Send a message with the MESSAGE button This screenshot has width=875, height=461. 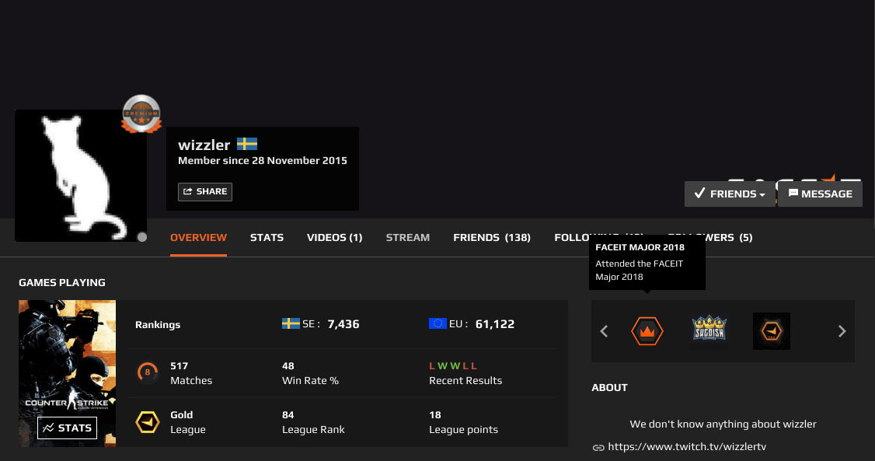coord(820,194)
